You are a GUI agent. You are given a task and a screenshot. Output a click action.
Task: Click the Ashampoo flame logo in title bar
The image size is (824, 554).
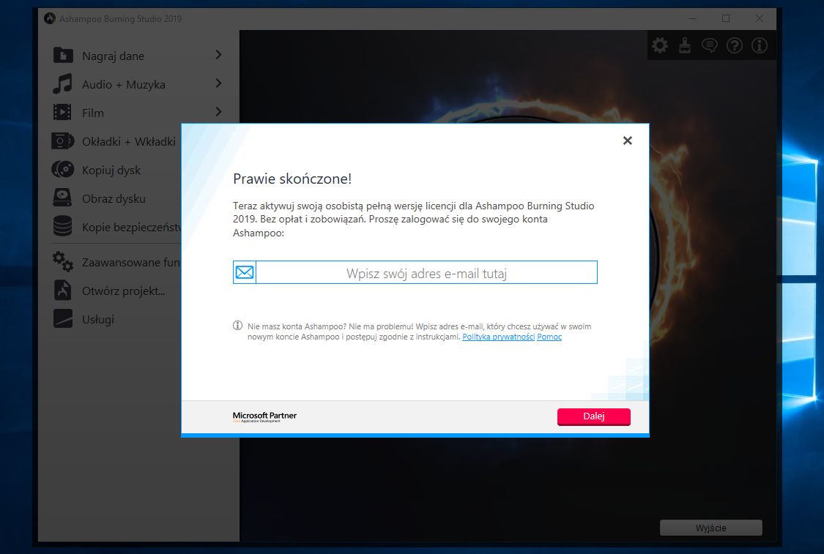(50, 19)
